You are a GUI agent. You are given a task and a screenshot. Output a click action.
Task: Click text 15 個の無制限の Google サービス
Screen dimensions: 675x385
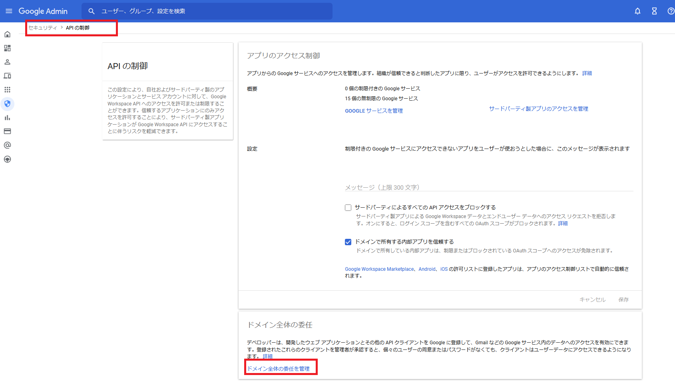tap(381, 99)
